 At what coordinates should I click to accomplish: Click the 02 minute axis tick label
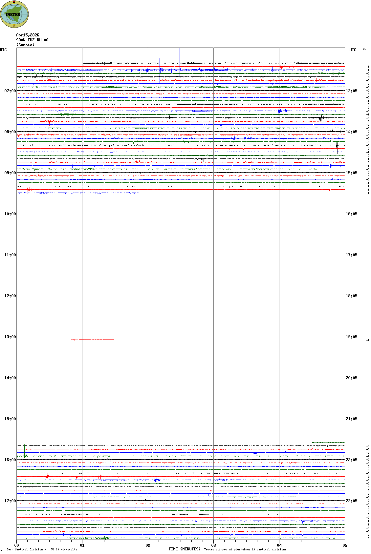pyautogui.click(x=148, y=545)
